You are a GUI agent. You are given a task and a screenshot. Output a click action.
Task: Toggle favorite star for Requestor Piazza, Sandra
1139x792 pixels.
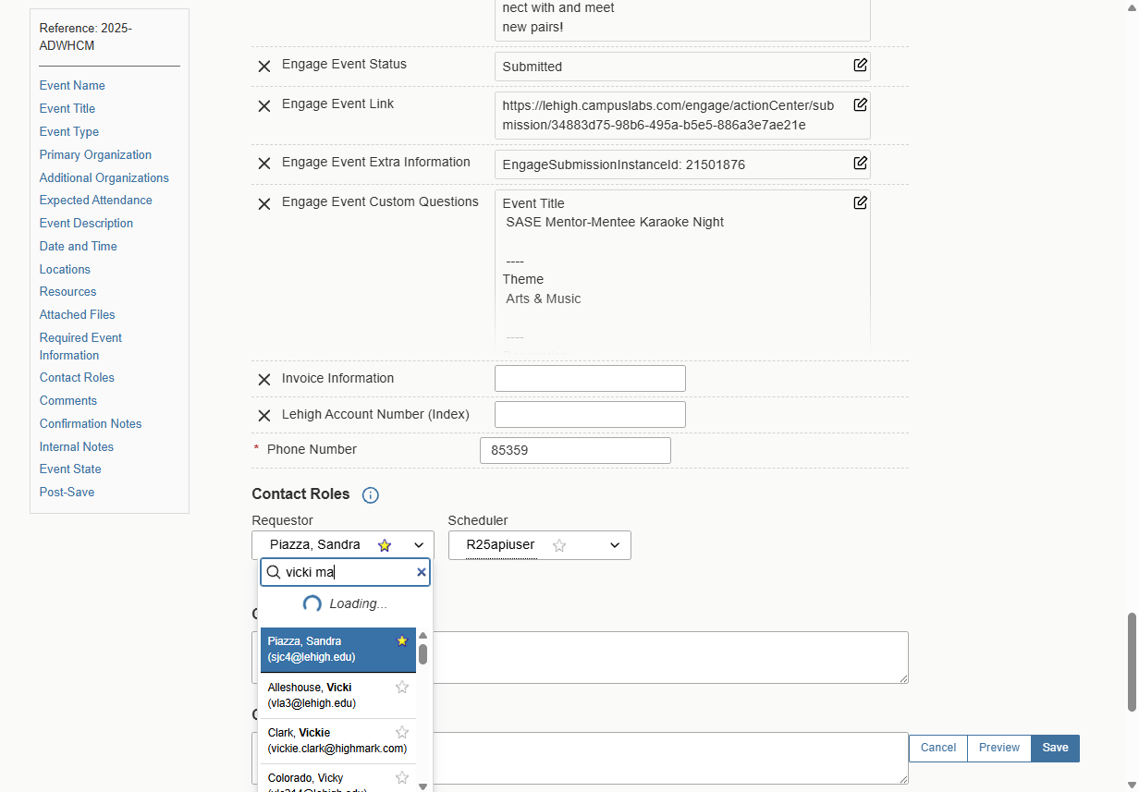pyautogui.click(x=385, y=545)
